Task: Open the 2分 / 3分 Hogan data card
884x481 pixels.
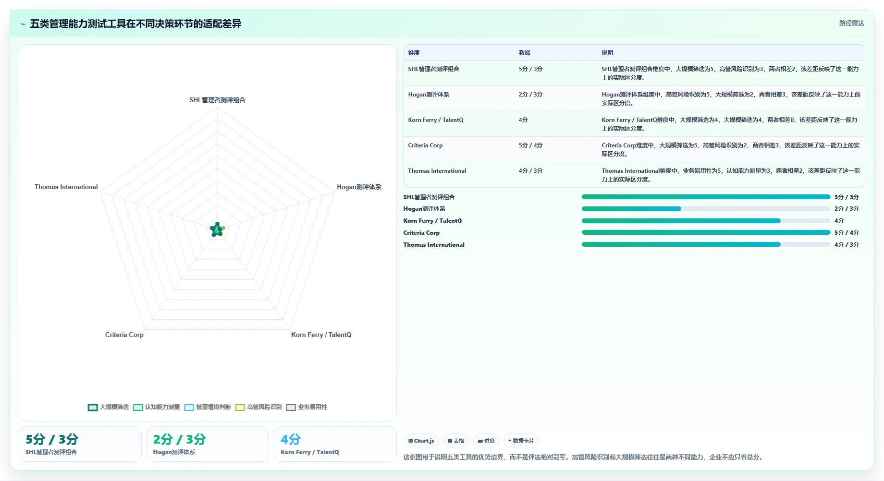Action: coord(208,444)
